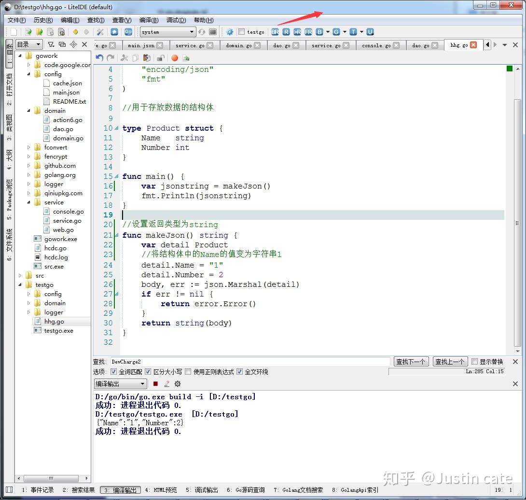Click the red record macro icon

[174, 58]
